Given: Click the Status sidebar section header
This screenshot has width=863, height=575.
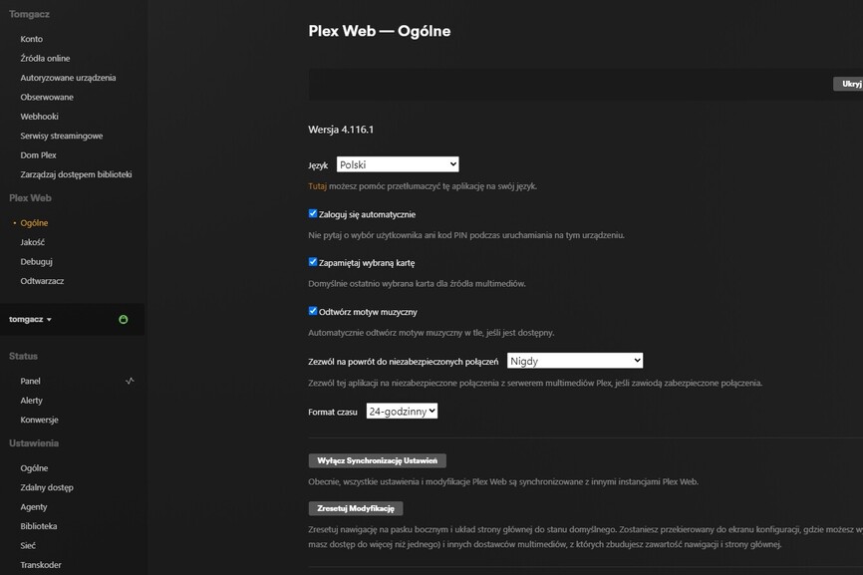Looking at the screenshot, I should click(x=23, y=356).
